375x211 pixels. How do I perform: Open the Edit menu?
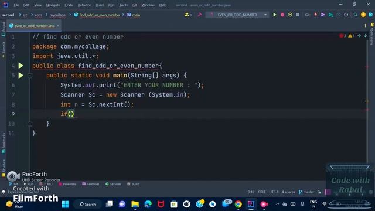point(26,5)
